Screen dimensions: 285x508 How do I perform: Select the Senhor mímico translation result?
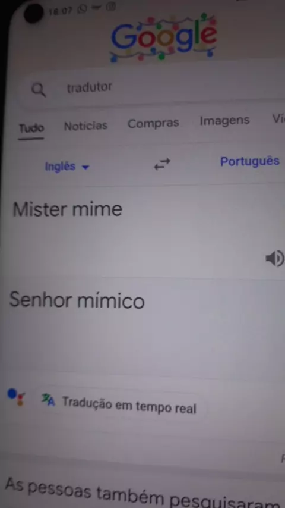click(77, 300)
